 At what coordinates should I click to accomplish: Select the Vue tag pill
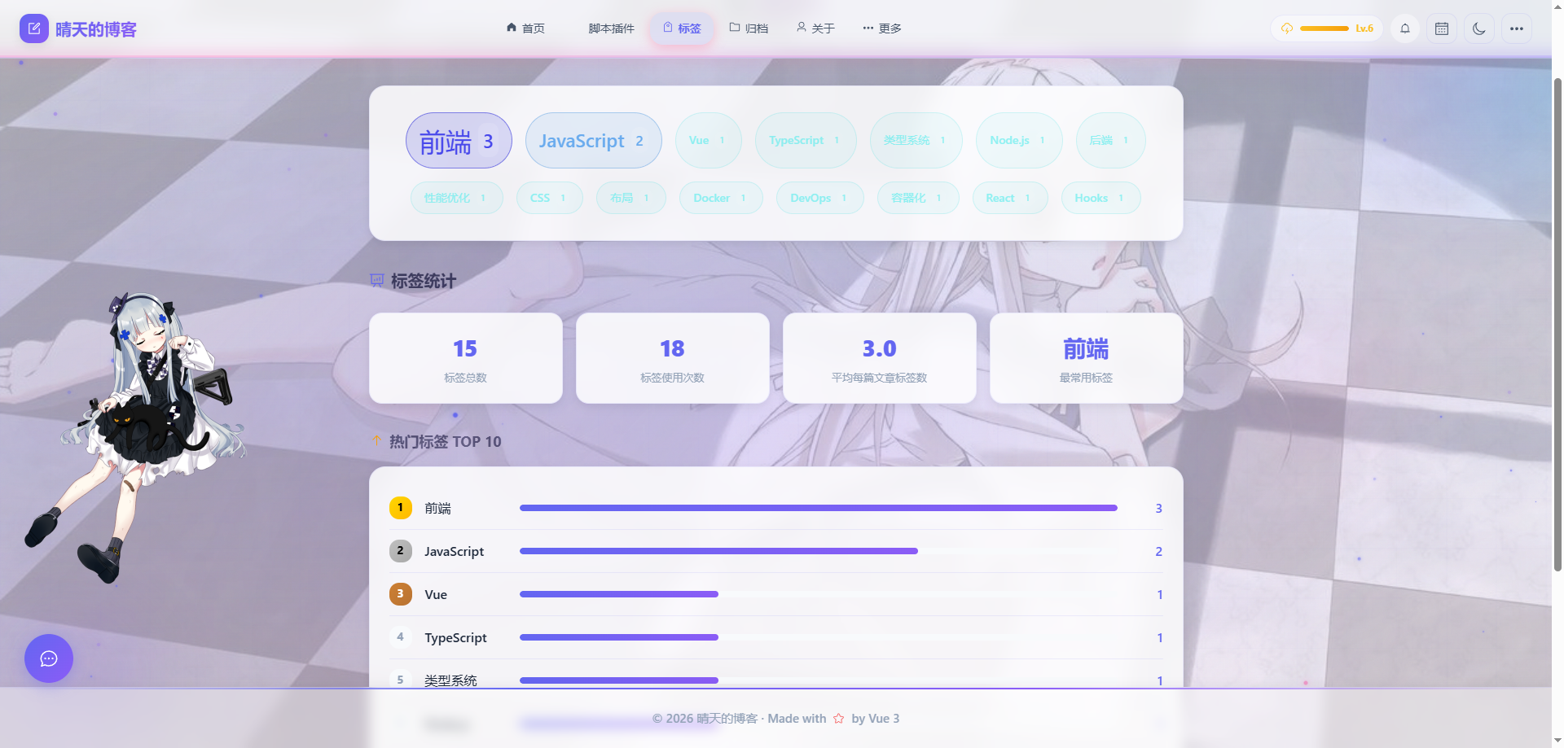(x=709, y=140)
